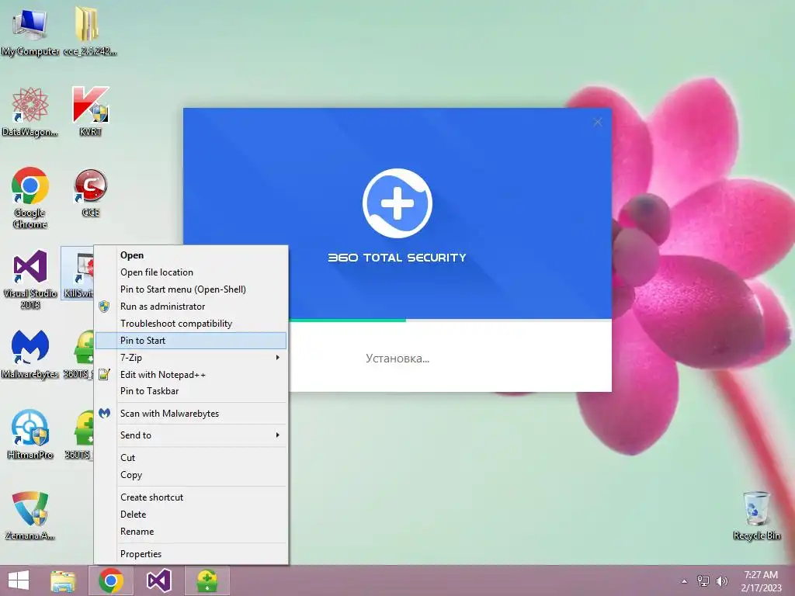Select the Zemana AntiMalware desktop icon
The height and width of the screenshot is (596, 795).
click(30, 515)
